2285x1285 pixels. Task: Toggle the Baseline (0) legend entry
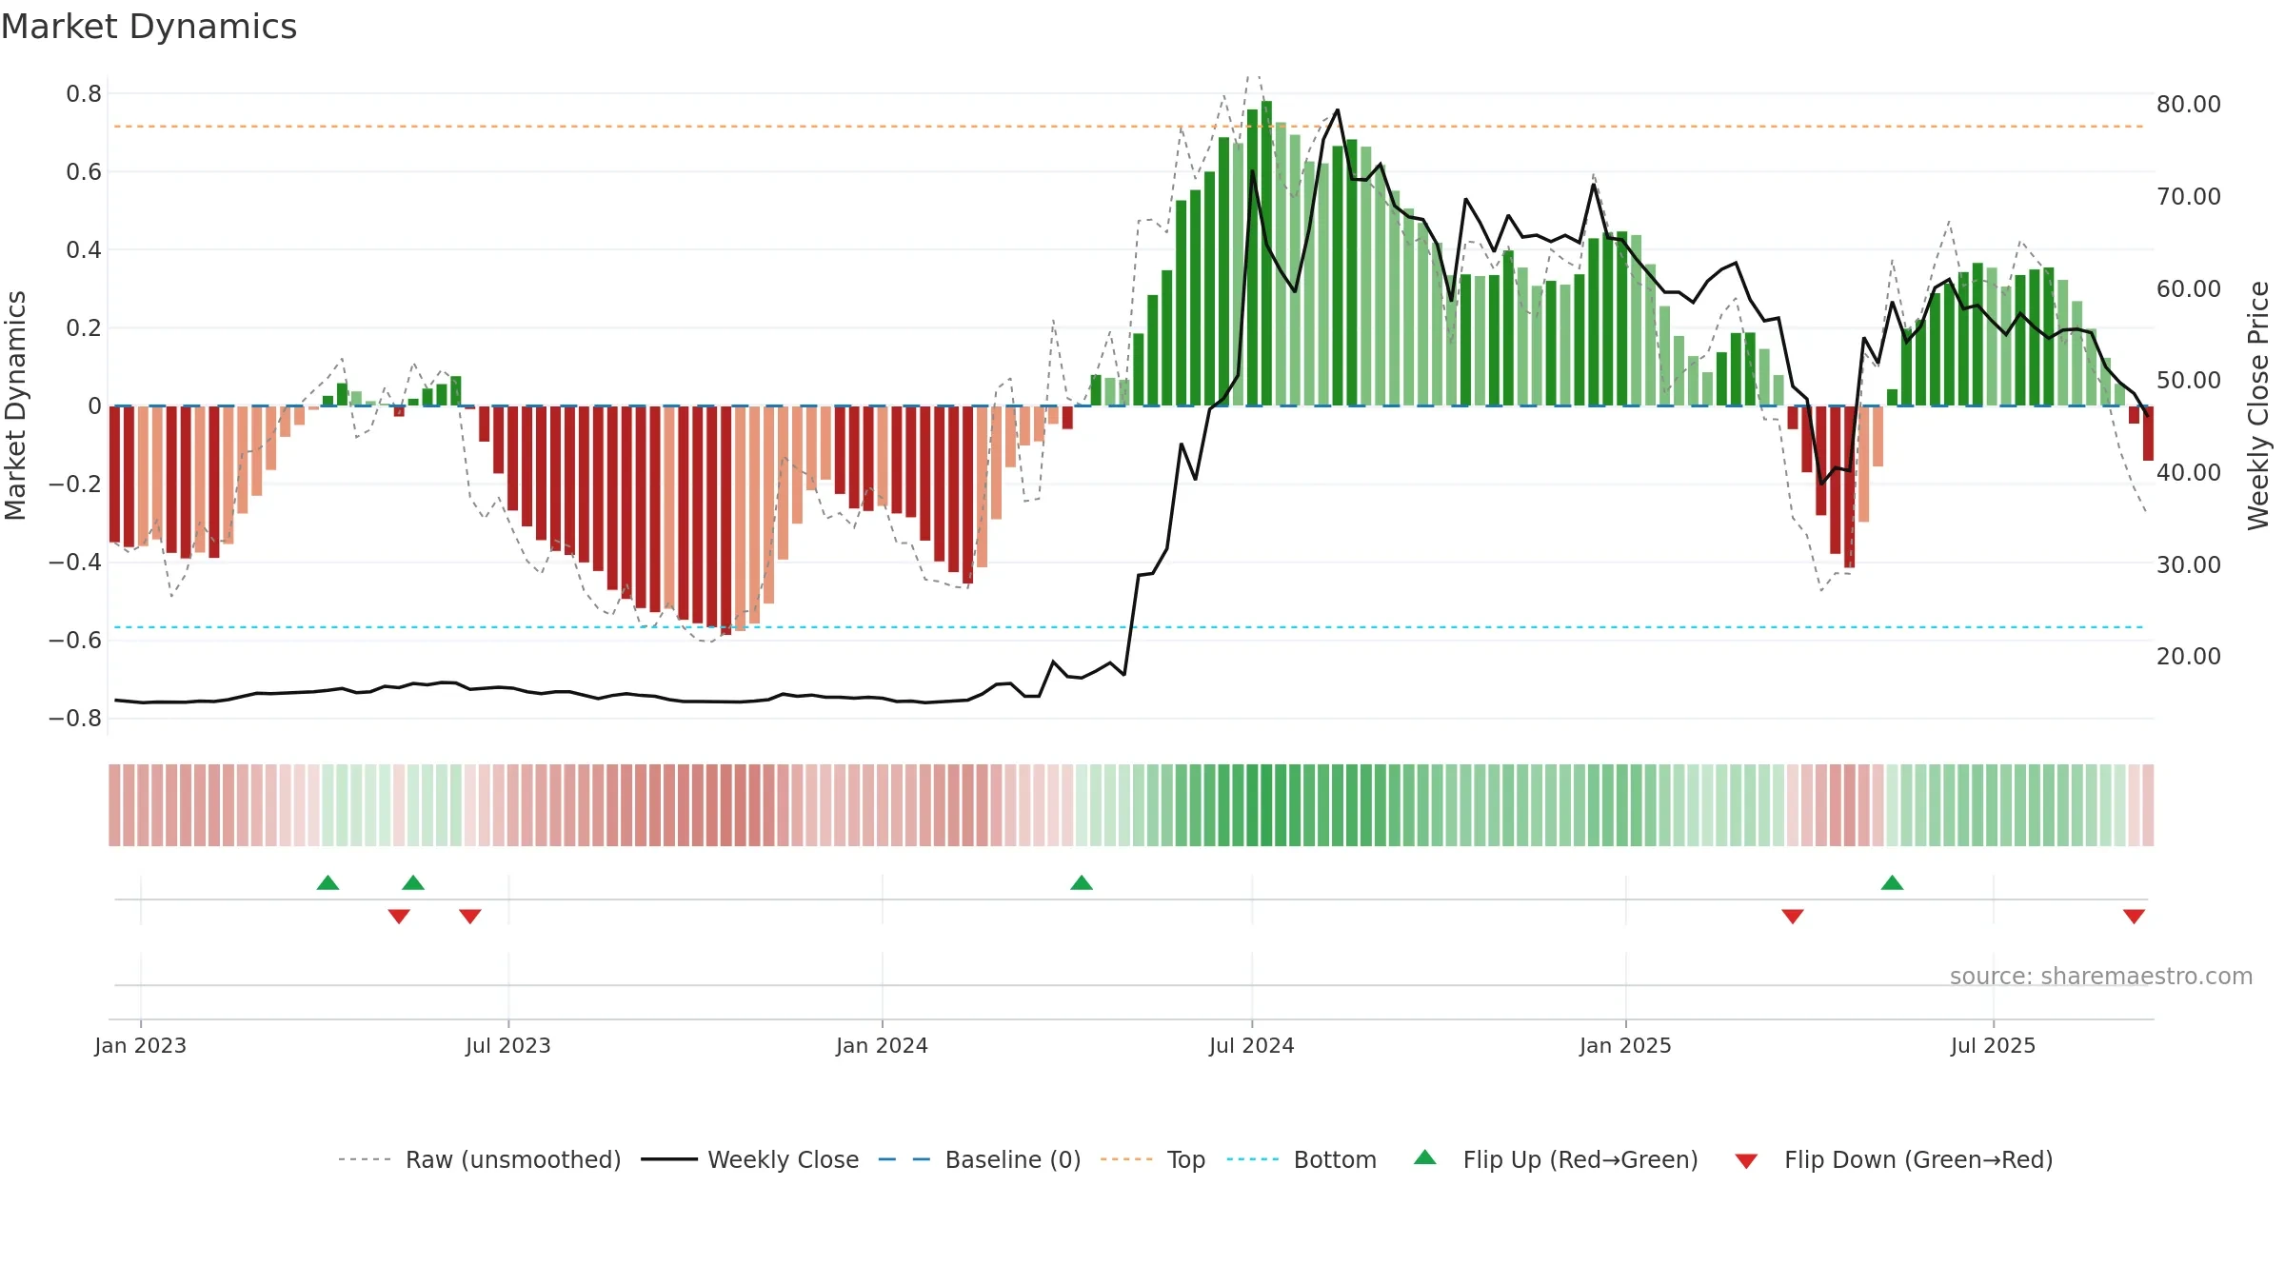(x=979, y=1159)
